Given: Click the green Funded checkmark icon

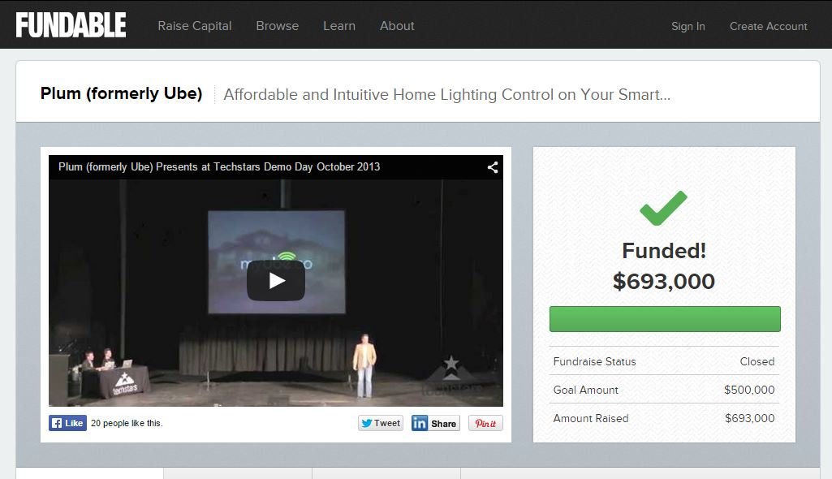Looking at the screenshot, I should click(x=663, y=208).
